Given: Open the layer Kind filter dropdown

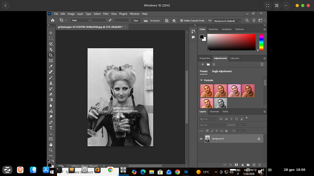Looking at the screenshot, I should (x=208, y=119).
